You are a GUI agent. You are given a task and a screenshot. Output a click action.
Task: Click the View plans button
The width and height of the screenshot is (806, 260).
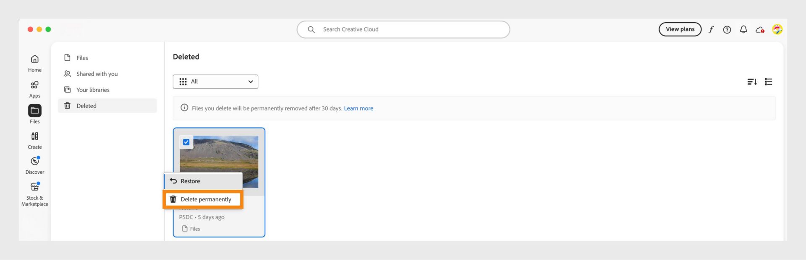click(x=680, y=29)
